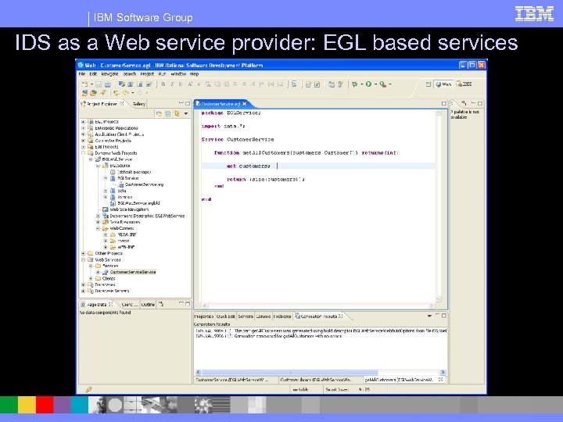Expand the Connector Projects node
The image size is (563, 422).
pos(84,141)
